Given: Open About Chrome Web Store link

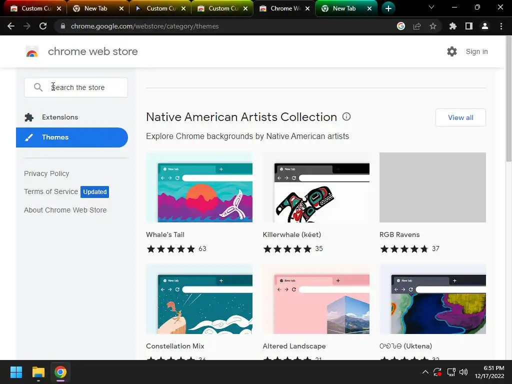Looking at the screenshot, I should pyautogui.click(x=65, y=210).
